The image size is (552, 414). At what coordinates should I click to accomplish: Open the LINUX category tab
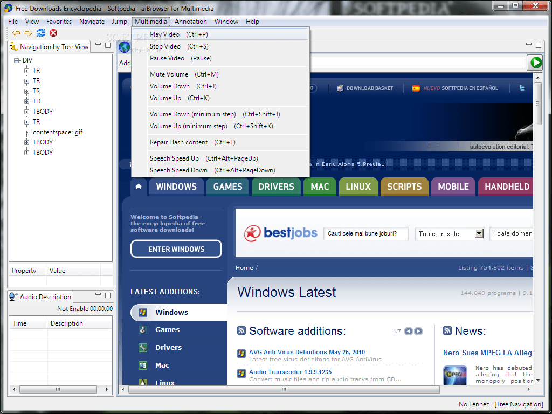click(358, 187)
